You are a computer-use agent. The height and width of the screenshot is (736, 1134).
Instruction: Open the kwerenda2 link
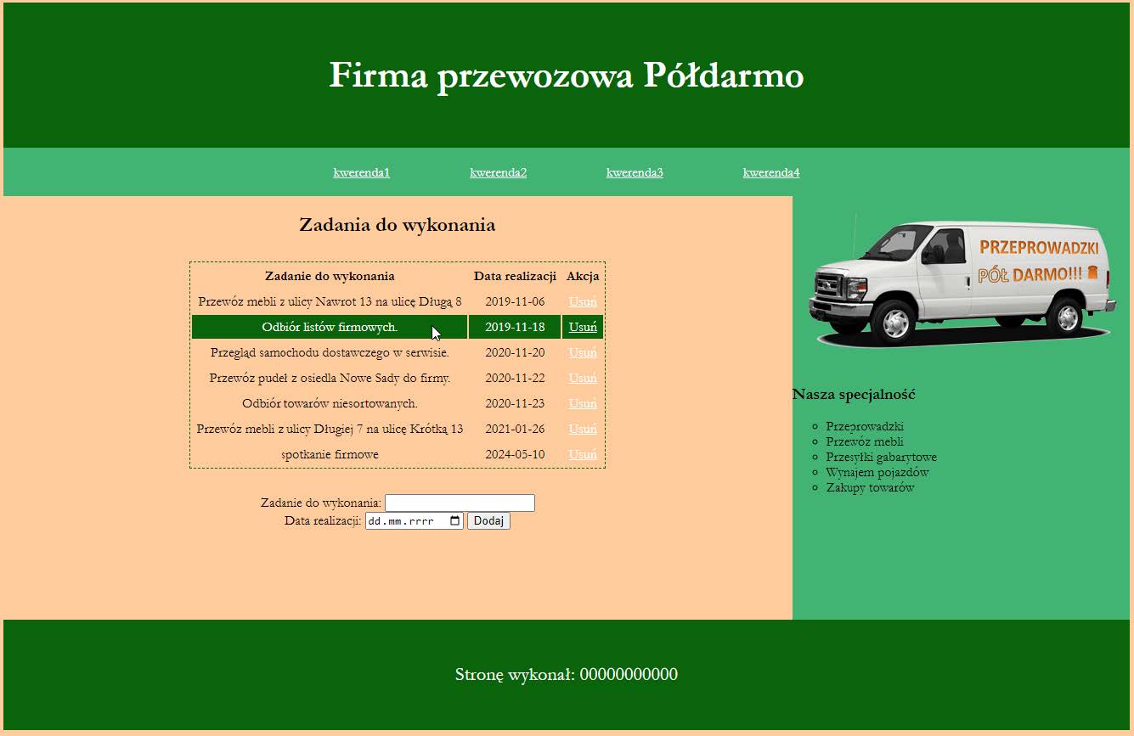point(498,171)
